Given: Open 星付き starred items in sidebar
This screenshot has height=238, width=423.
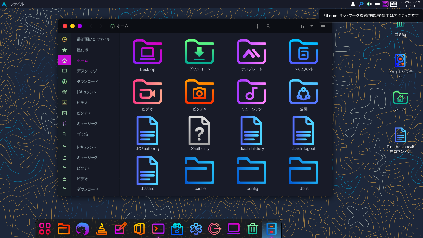Looking at the screenshot, I should click(83, 50).
